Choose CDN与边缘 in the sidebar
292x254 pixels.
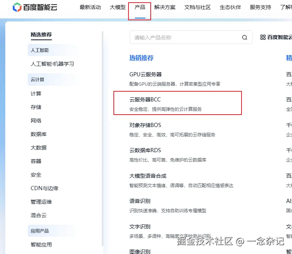(44, 188)
